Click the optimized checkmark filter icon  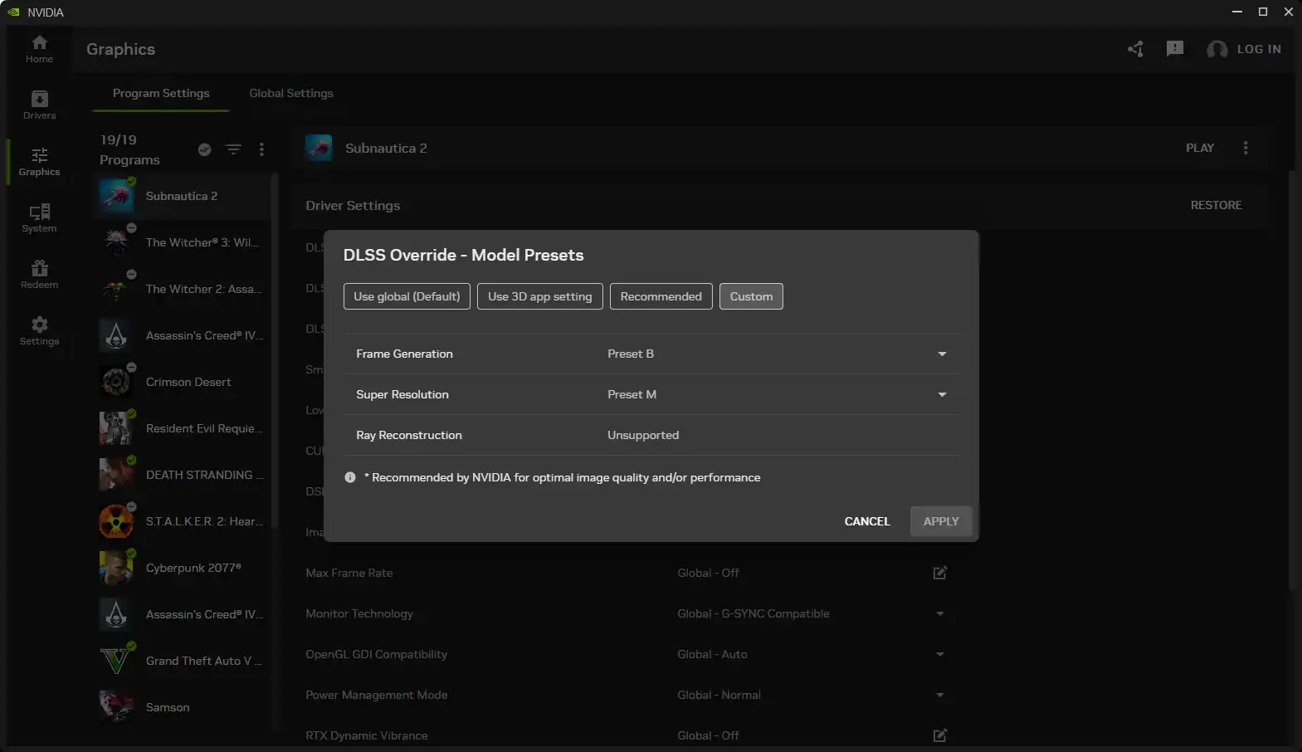(x=204, y=149)
